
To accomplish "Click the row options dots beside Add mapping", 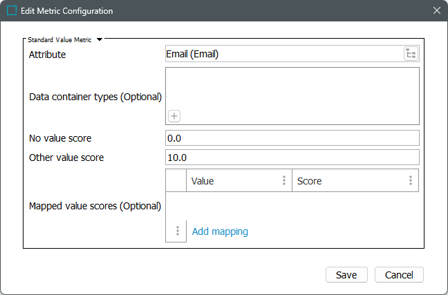I will [x=177, y=231].
